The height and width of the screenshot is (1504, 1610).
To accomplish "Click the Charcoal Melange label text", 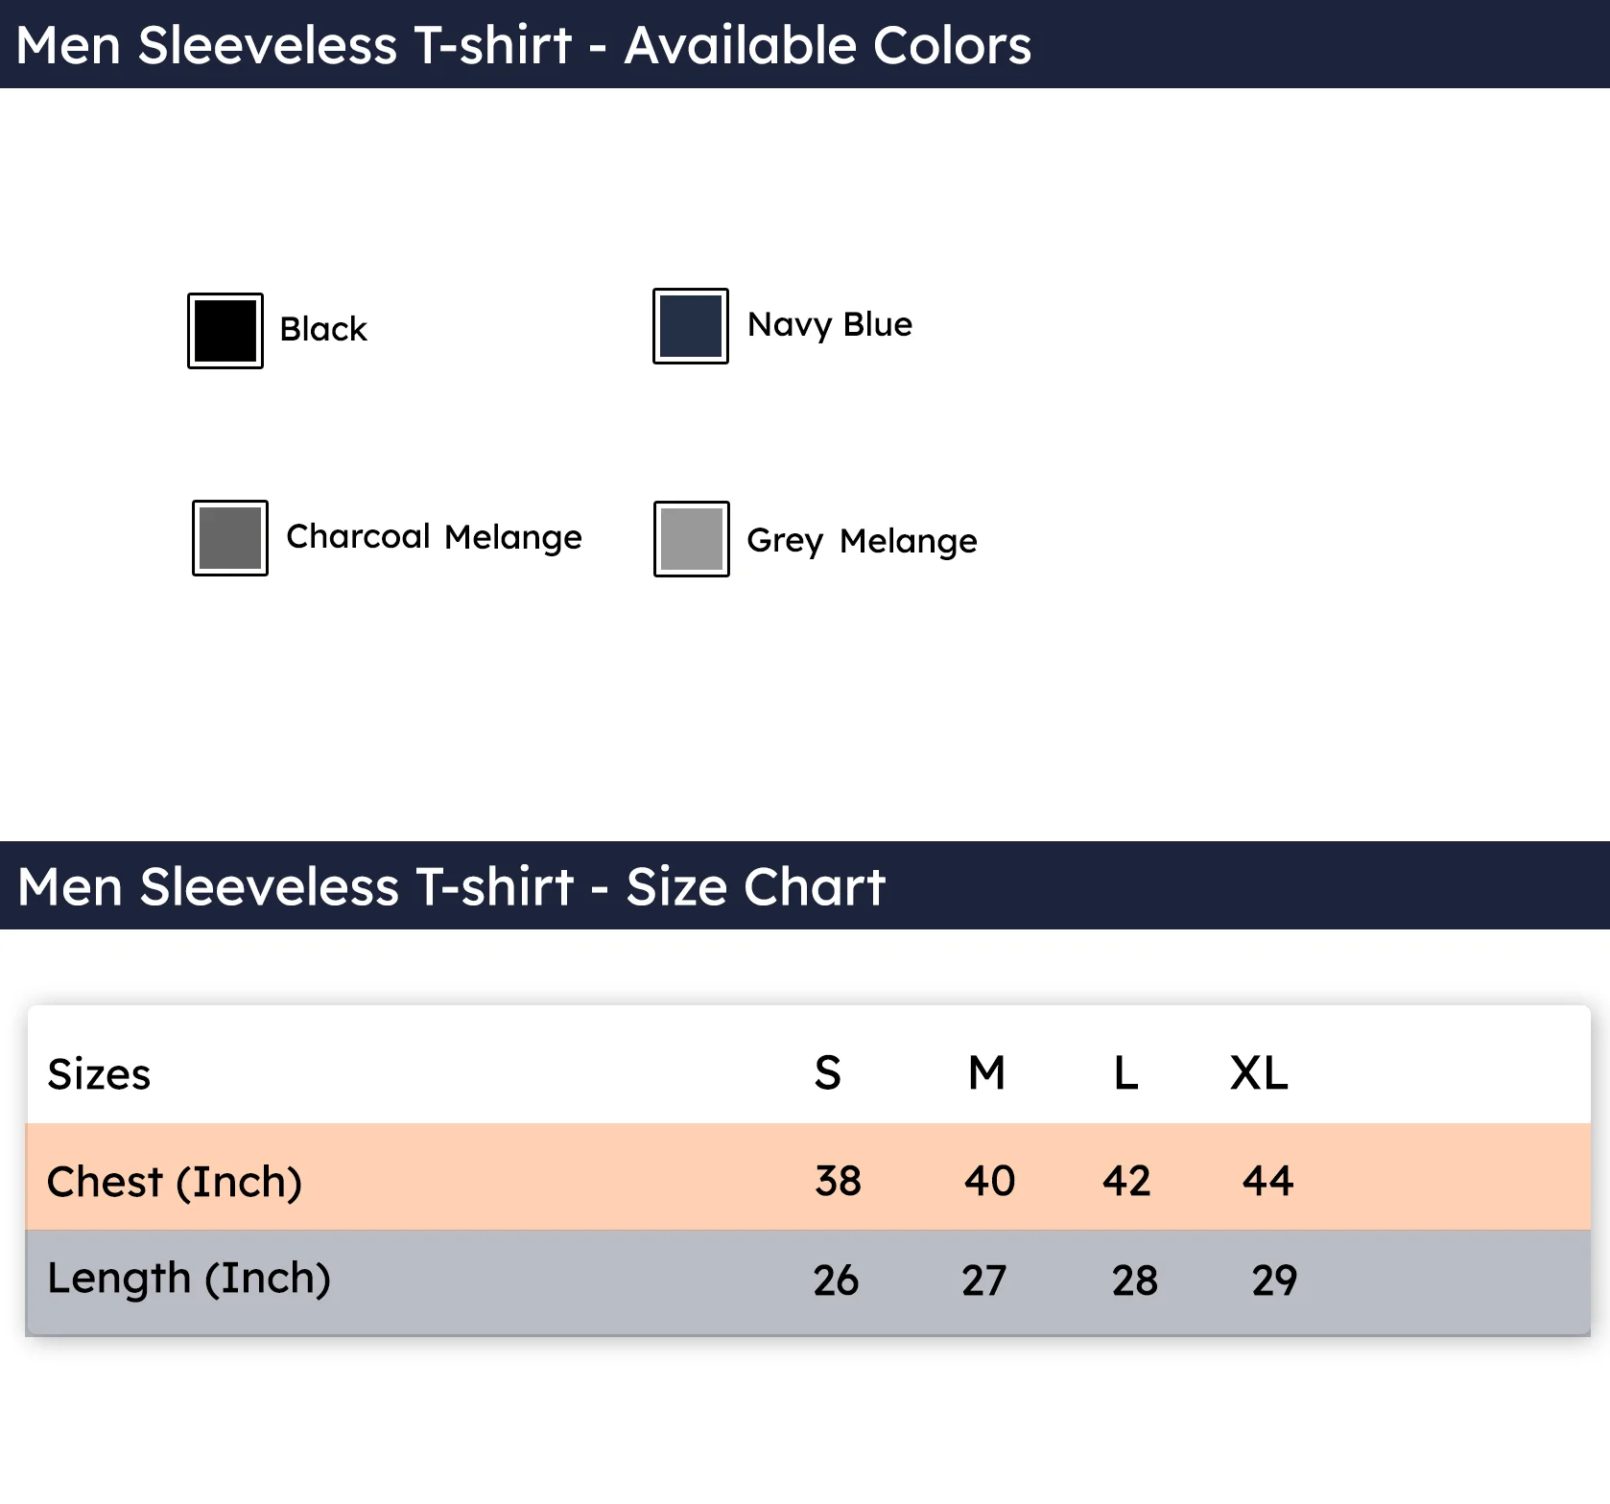I will (434, 537).
